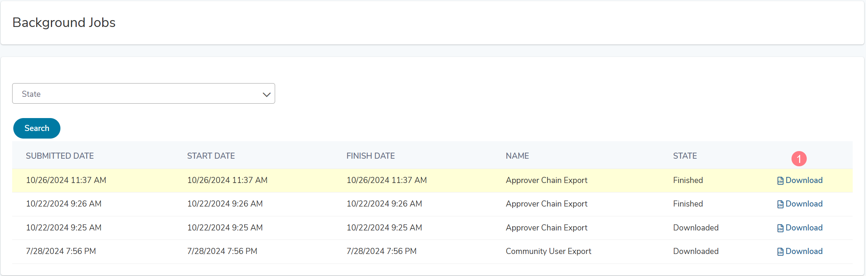Click the Search button

[x=37, y=128]
